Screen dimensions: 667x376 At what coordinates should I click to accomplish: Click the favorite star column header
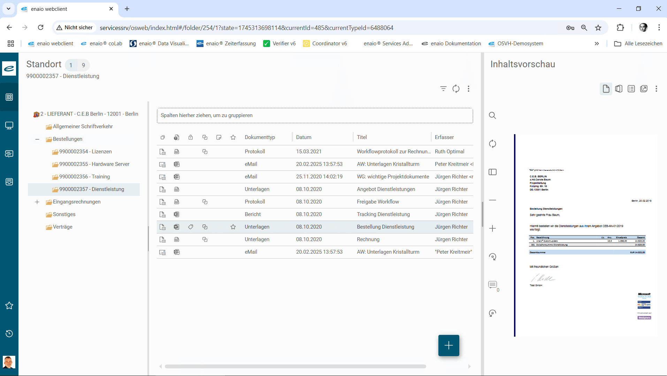tap(233, 137)
